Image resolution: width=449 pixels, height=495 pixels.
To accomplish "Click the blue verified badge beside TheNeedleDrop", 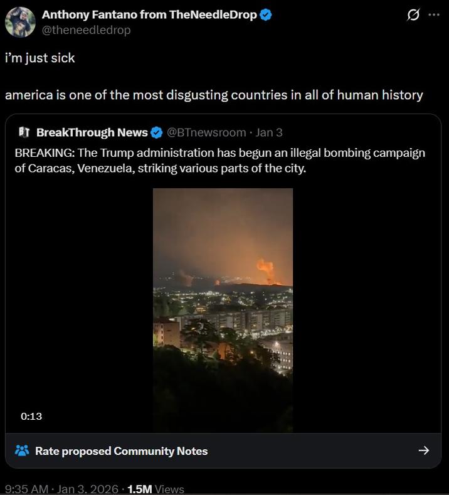I will (x=266, y=15).
